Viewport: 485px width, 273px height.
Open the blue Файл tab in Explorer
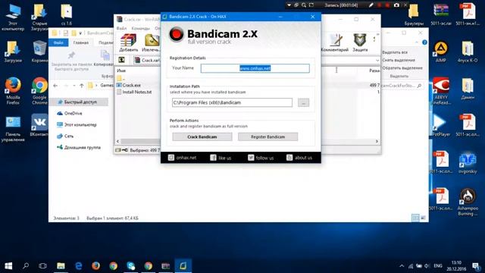pyautogui.click(x=58, y=42)
